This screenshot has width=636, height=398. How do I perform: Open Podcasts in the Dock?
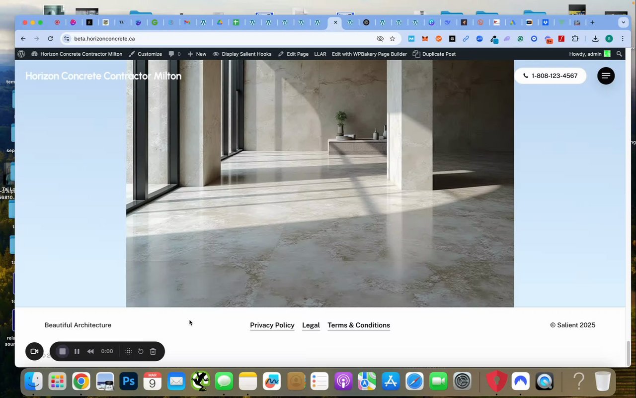[x=343, y=382]
